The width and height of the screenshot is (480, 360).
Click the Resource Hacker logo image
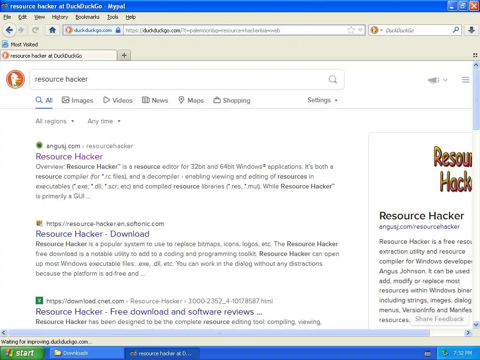tap(452, 169)
